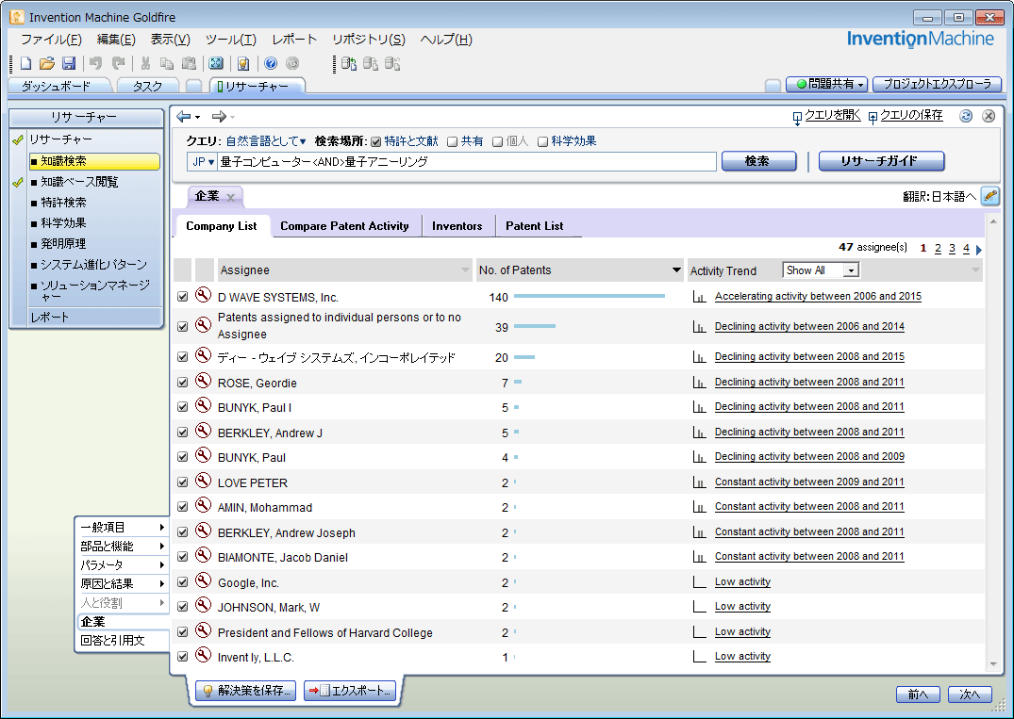Click the query text input field
The image size is (1014, 719).
click(x=467, y=161)
